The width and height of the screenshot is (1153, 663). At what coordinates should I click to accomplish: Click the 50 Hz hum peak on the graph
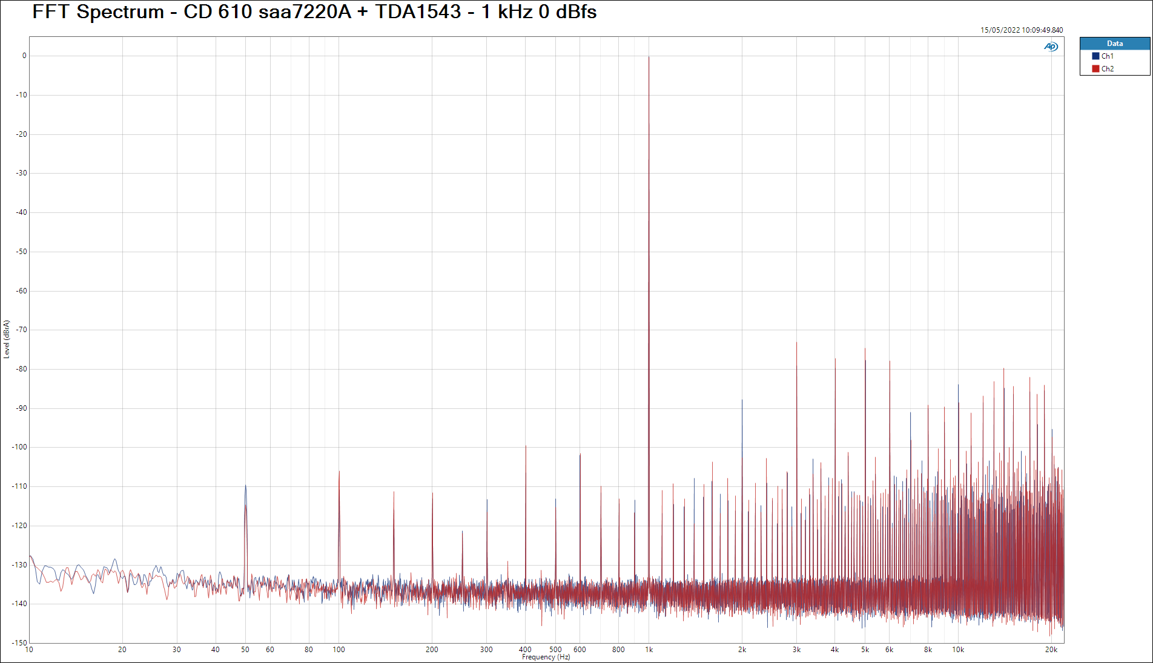point(245,486)
